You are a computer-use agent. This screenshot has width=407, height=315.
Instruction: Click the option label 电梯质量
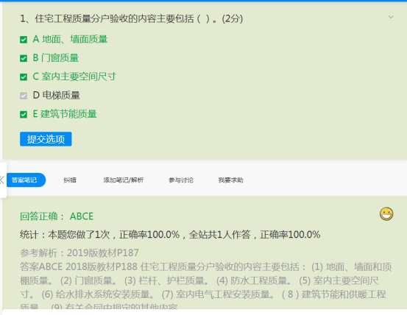tap(61, 95)
